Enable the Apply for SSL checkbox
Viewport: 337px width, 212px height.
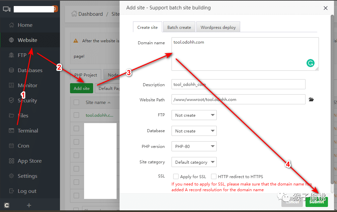point(176,176)
